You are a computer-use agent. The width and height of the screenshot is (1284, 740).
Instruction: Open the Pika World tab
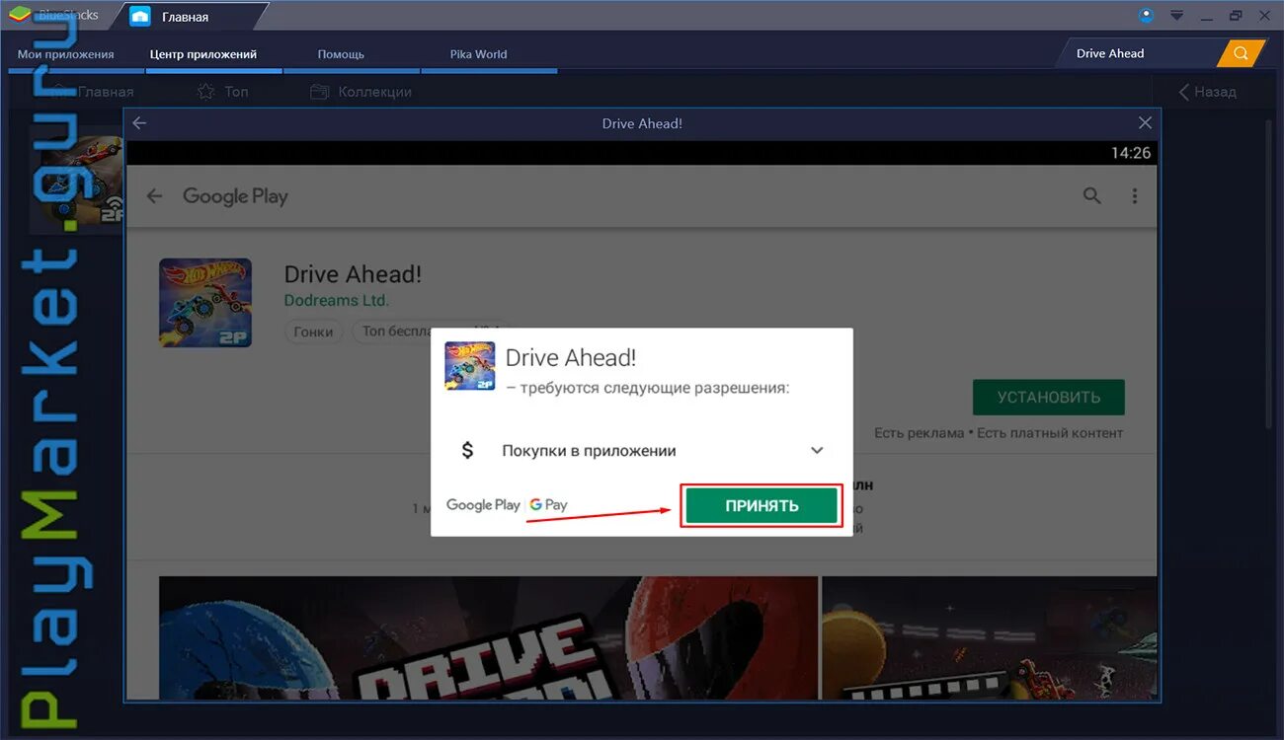pyautogui.click(x=478, y=54)
